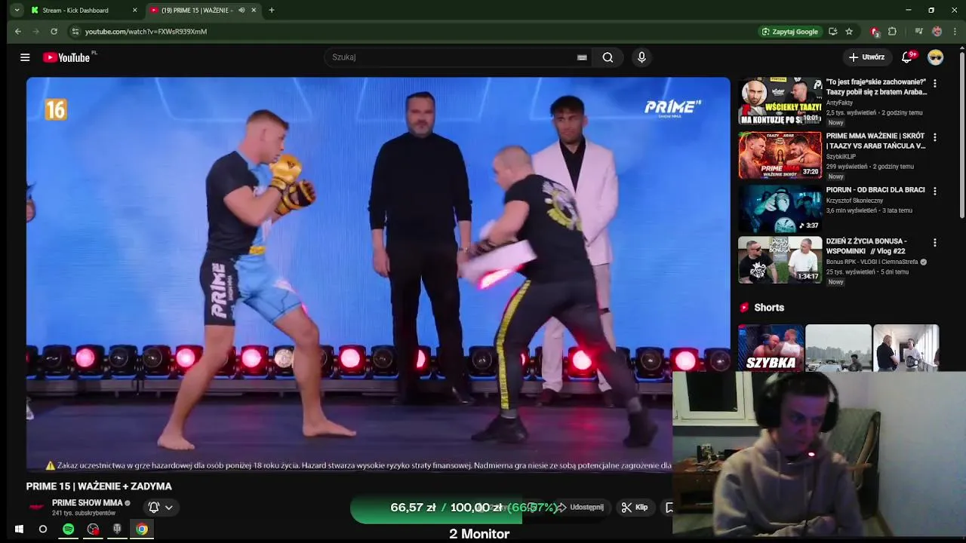Viewport: 966px width, 543px height.
Task: Open the DZIEŃ Z ŻYCIA BONUSA thumbnail
Action: click(x=780, y=259)
